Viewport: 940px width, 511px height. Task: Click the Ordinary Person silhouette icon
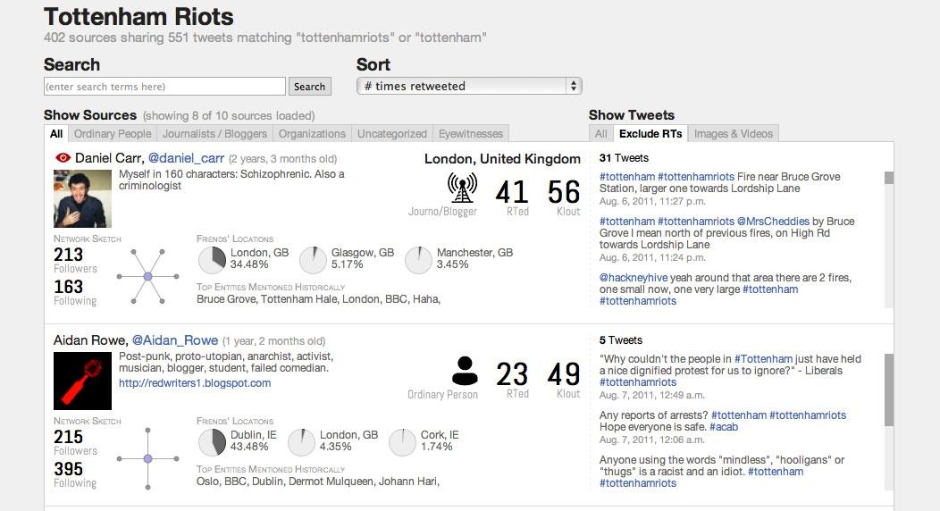pyautogui.click(x=464, y=370)
